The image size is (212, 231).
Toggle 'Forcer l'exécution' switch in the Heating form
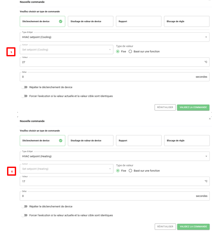click(24, 215)
